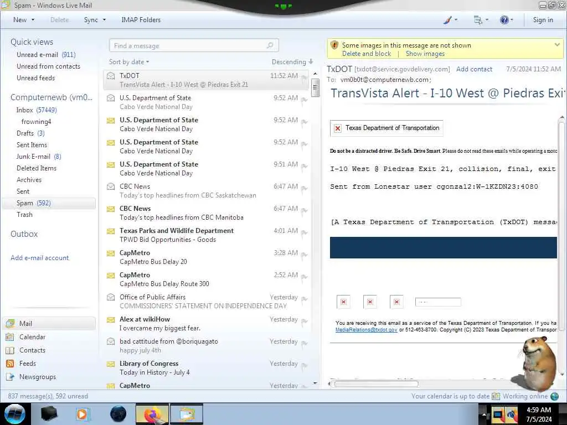Click the Add contact link
Screen dimensions: 567x425
[474, 69]
